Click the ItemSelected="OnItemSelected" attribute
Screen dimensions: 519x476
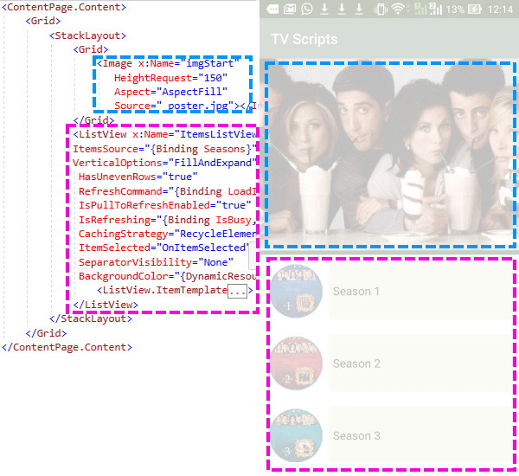tap(163, 248)
